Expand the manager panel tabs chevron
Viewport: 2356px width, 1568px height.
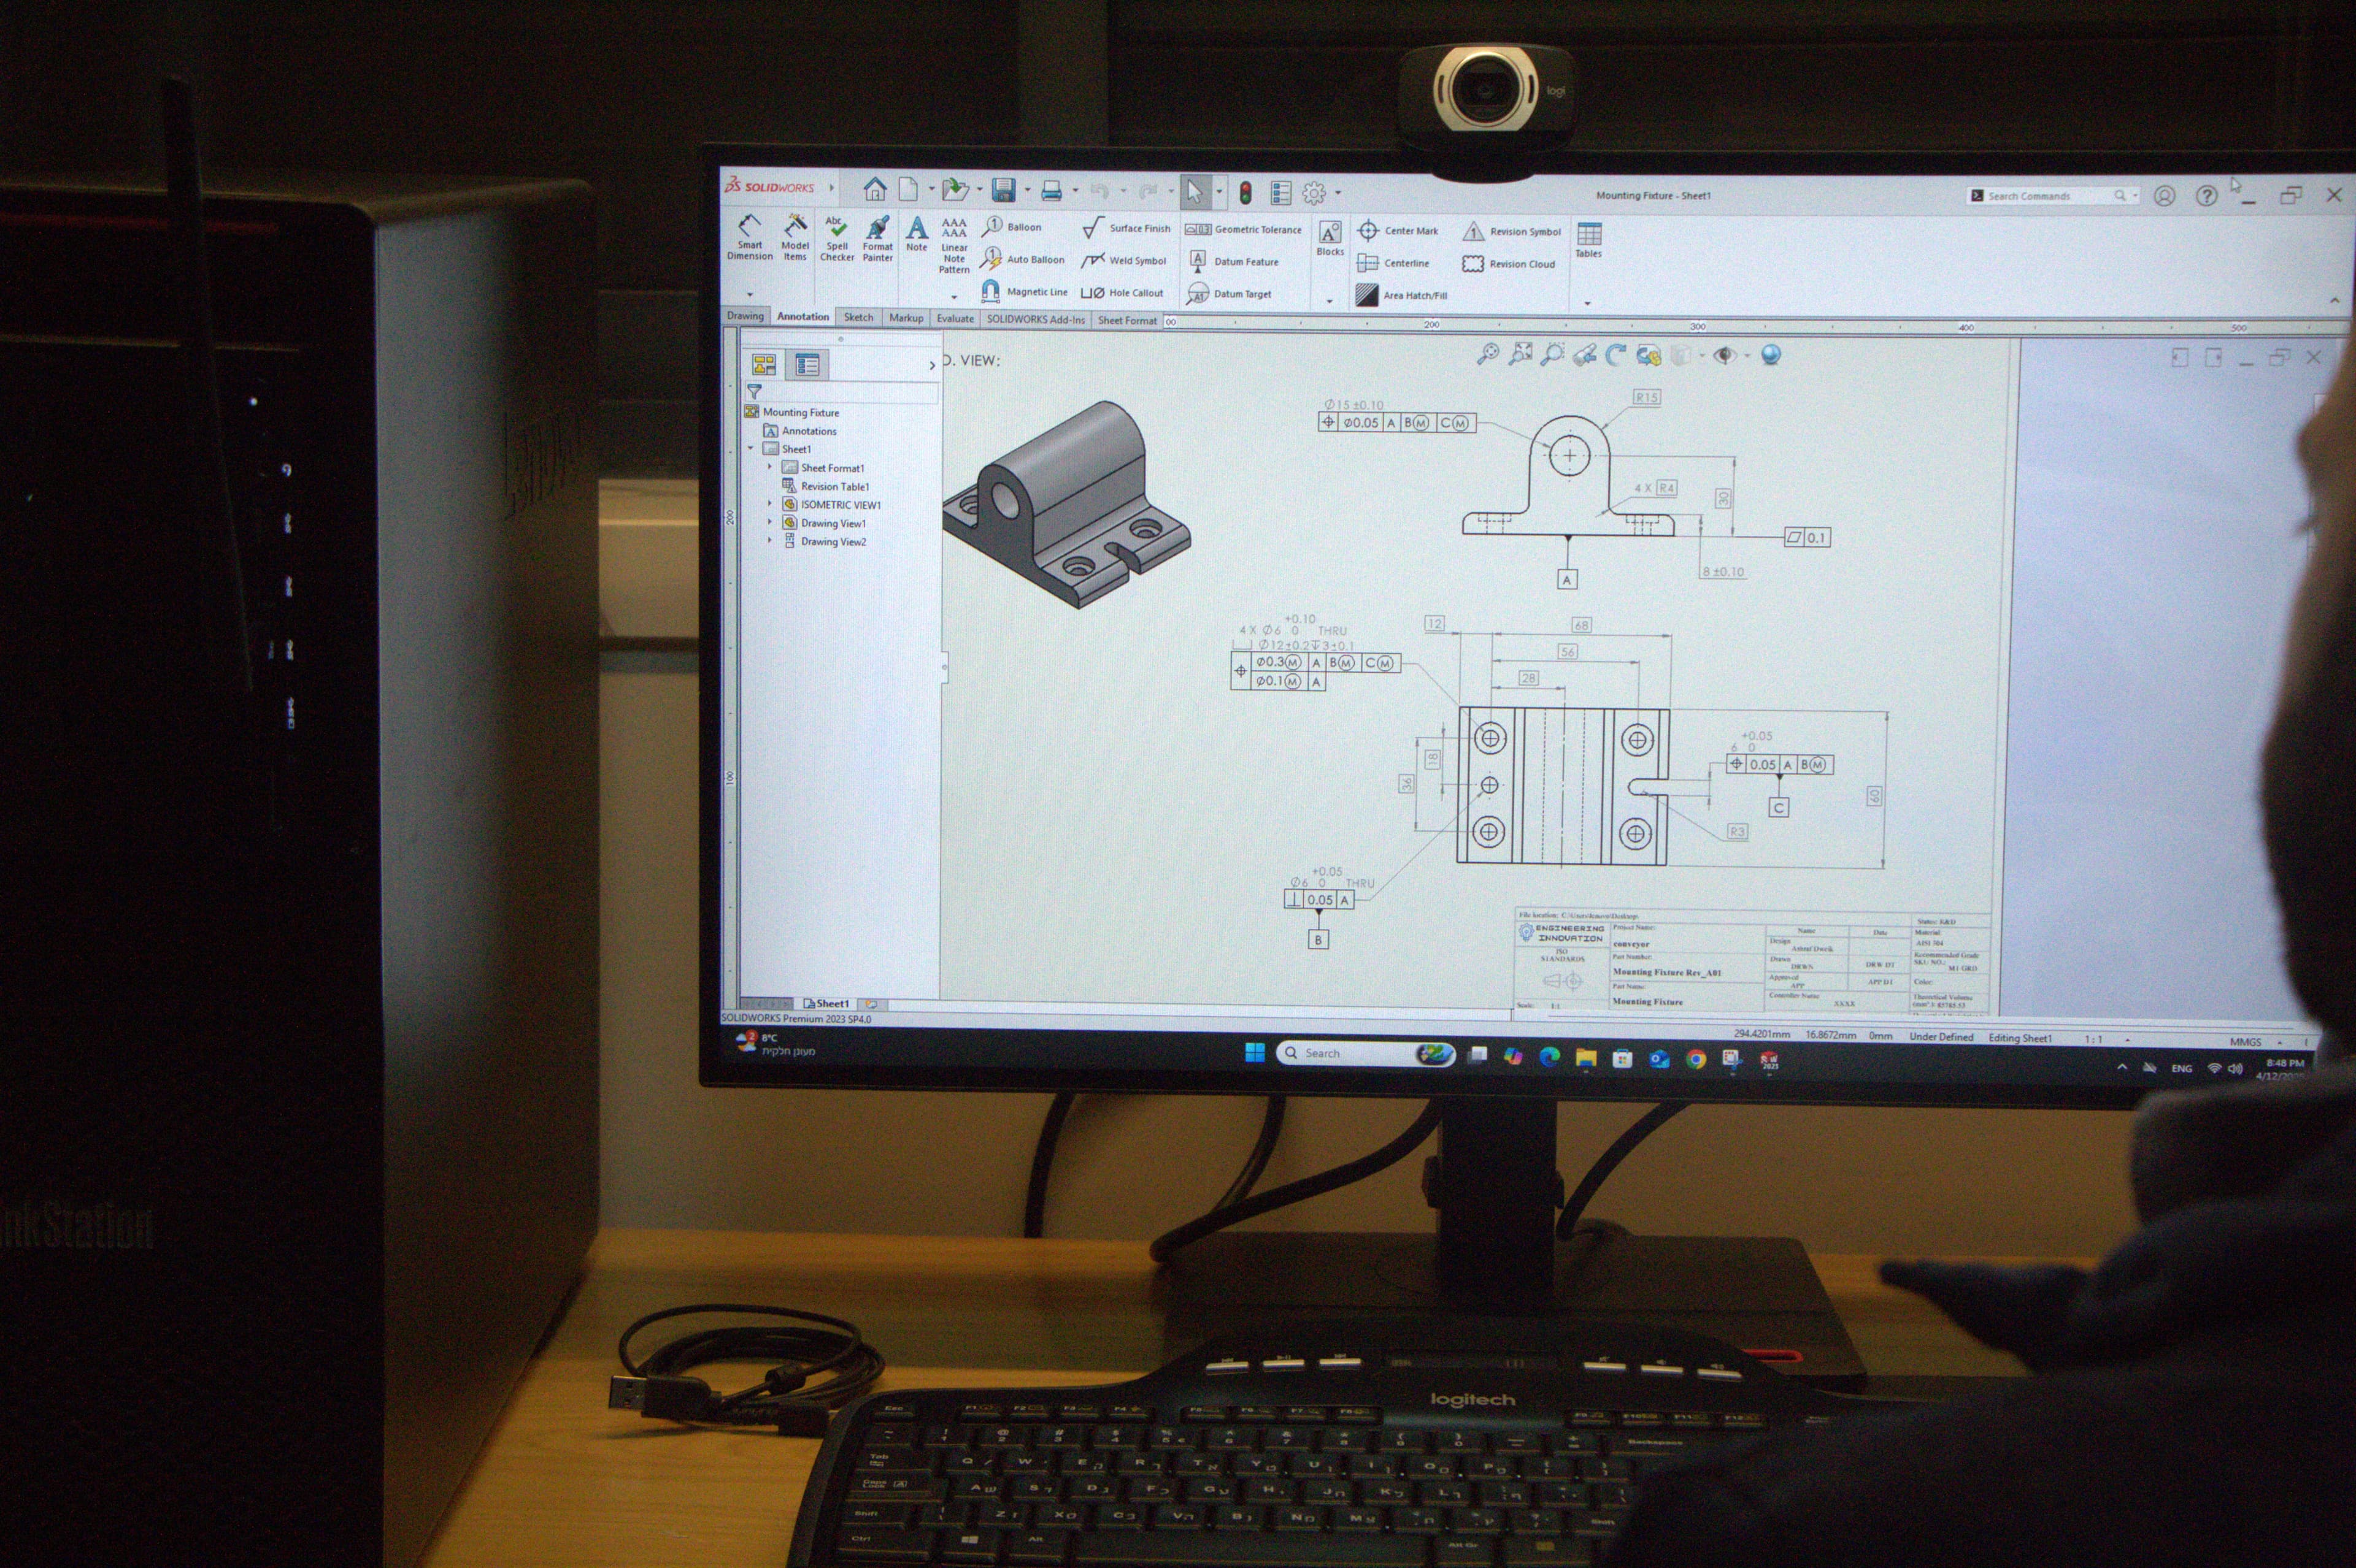[x=931, y=365]
